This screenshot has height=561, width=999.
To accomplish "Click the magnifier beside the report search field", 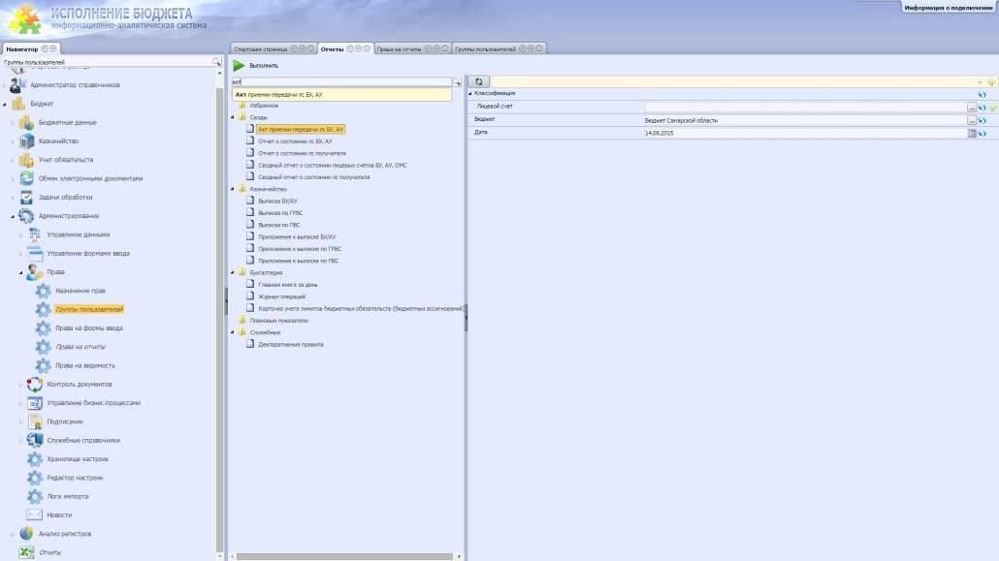I will tap(456, 82).
